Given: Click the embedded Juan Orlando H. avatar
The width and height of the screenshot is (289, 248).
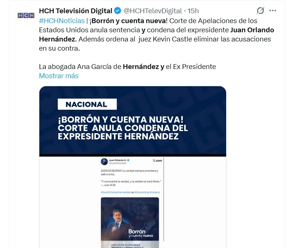Looking at the screenshot, I should click(104, 161).
